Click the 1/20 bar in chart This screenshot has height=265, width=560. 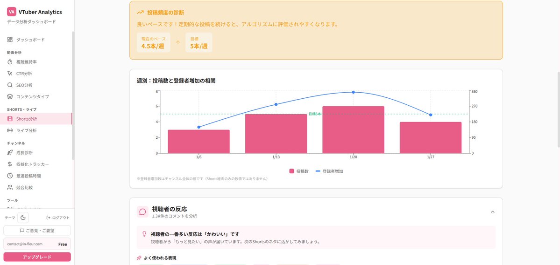(x=353, y=129)
